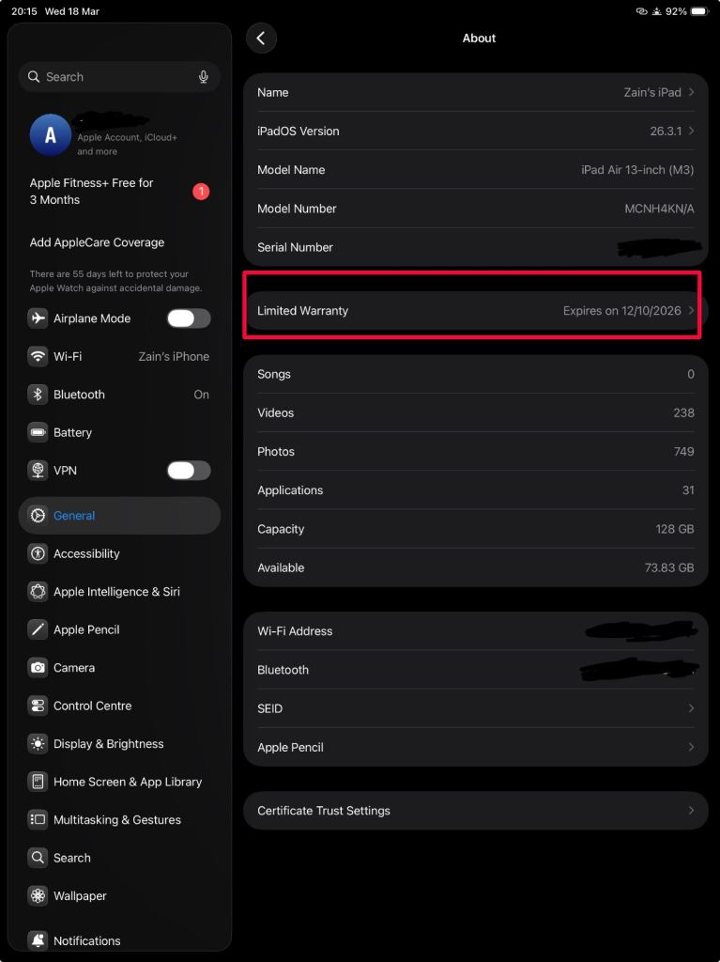Expand Limited Warranty details chevron
The height and width of the screenshot is (962, 720).
pyautogui.click(x=692, y=311)
